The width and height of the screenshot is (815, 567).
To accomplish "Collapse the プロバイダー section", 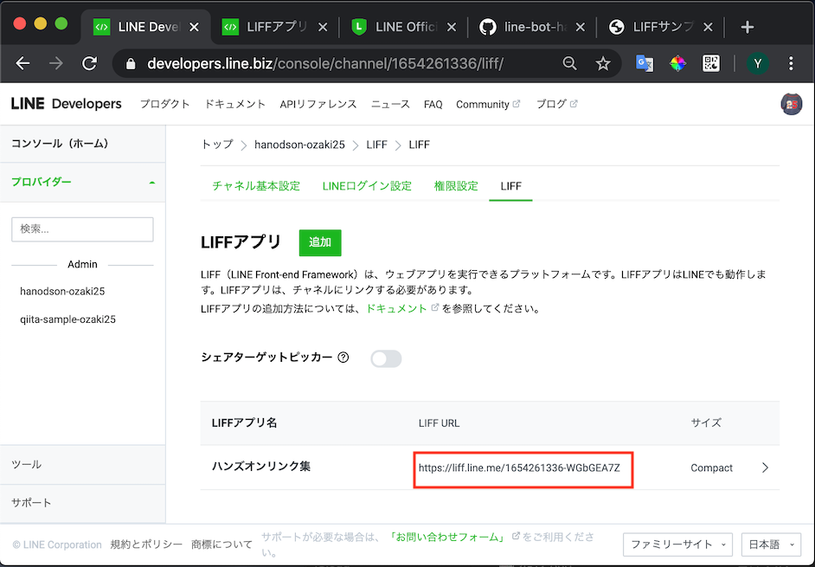I will pos(83,182).
